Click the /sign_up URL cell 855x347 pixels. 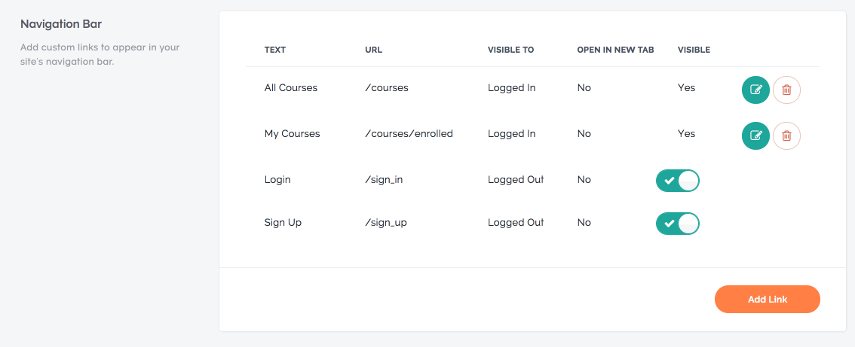[x=386, y=223]
